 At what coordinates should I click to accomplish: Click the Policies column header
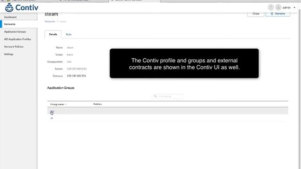(97, 104)
